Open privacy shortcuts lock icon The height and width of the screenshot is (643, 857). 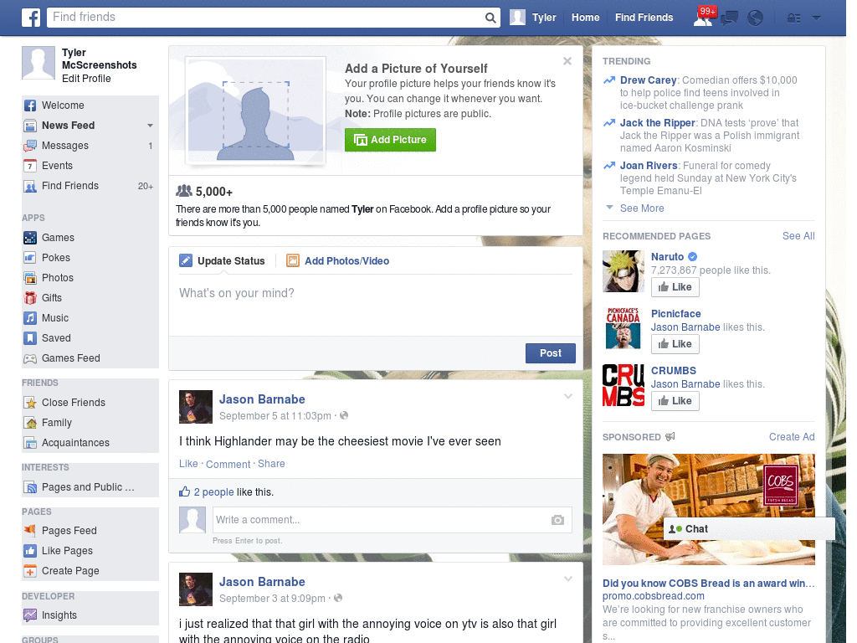click(793, 18)
